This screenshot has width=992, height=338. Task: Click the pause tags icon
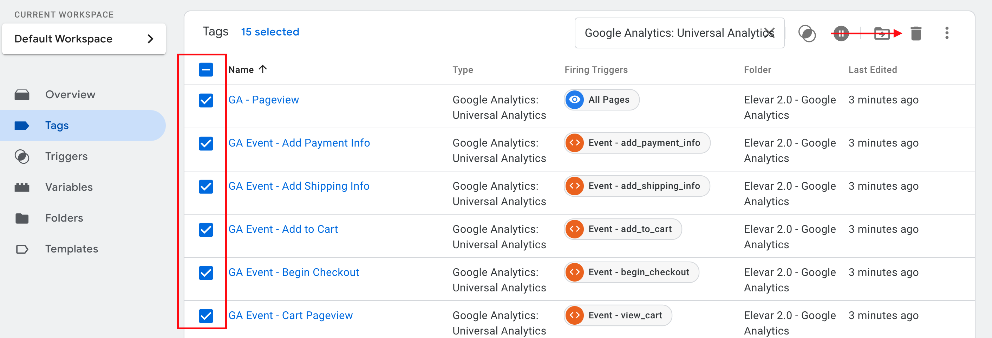[841, 33]
